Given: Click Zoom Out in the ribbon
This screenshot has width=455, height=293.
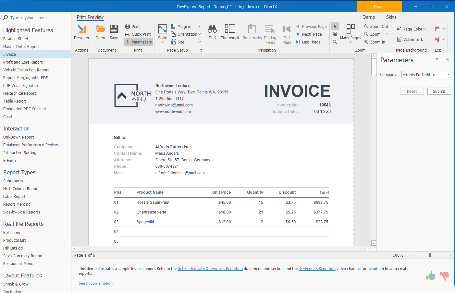Looking at the screenshot, I should click(x=376, y=26).
